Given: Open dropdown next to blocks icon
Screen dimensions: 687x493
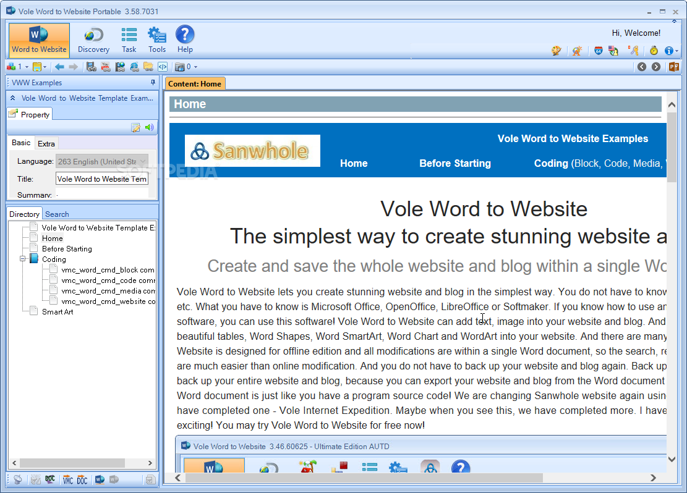Looking at the screenshot, I should pos(27,67).
